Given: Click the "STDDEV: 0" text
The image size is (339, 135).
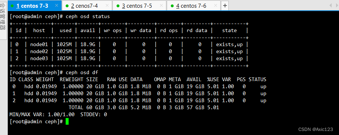Looking at the screenshot, I should (94, 114).
